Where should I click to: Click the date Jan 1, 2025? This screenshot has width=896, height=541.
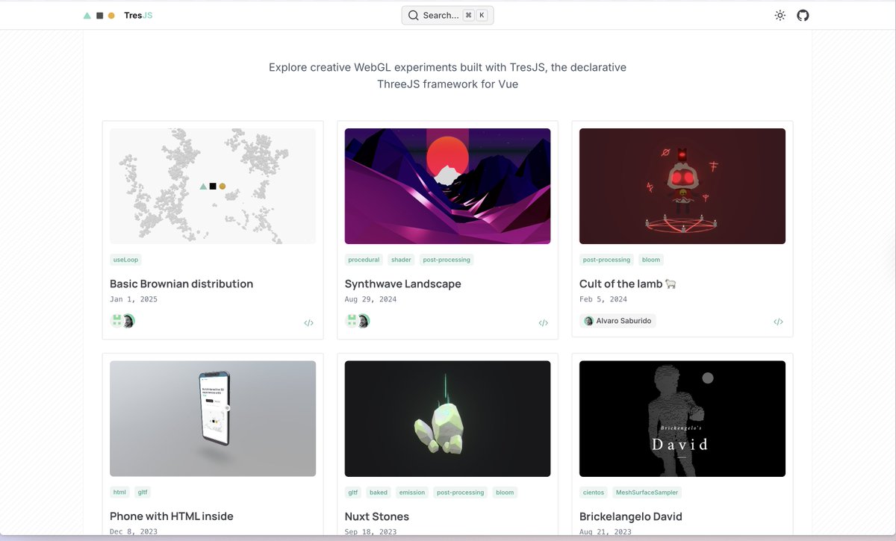(x=134, y=299)
